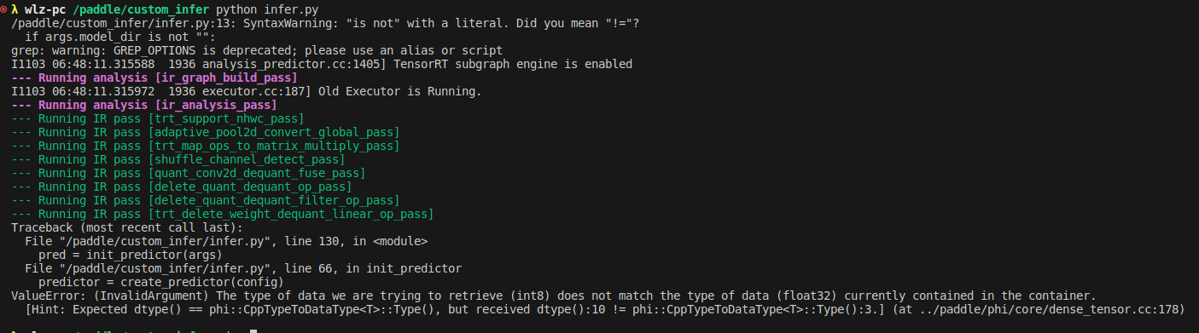Click the red error status icon at prompt
This screenshot has height=333, width=1199.
tap(3, 10)
